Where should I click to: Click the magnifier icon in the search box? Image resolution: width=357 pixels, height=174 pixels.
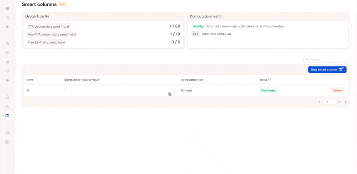307,59
